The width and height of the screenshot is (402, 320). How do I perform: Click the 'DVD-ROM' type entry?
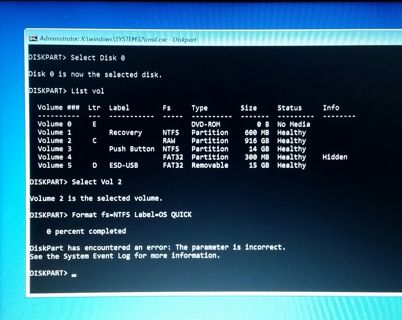[x=206, y=124]
